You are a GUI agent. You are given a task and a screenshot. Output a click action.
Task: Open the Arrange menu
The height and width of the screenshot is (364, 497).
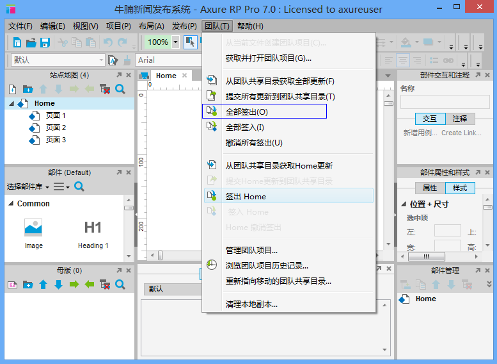point(152,26)
